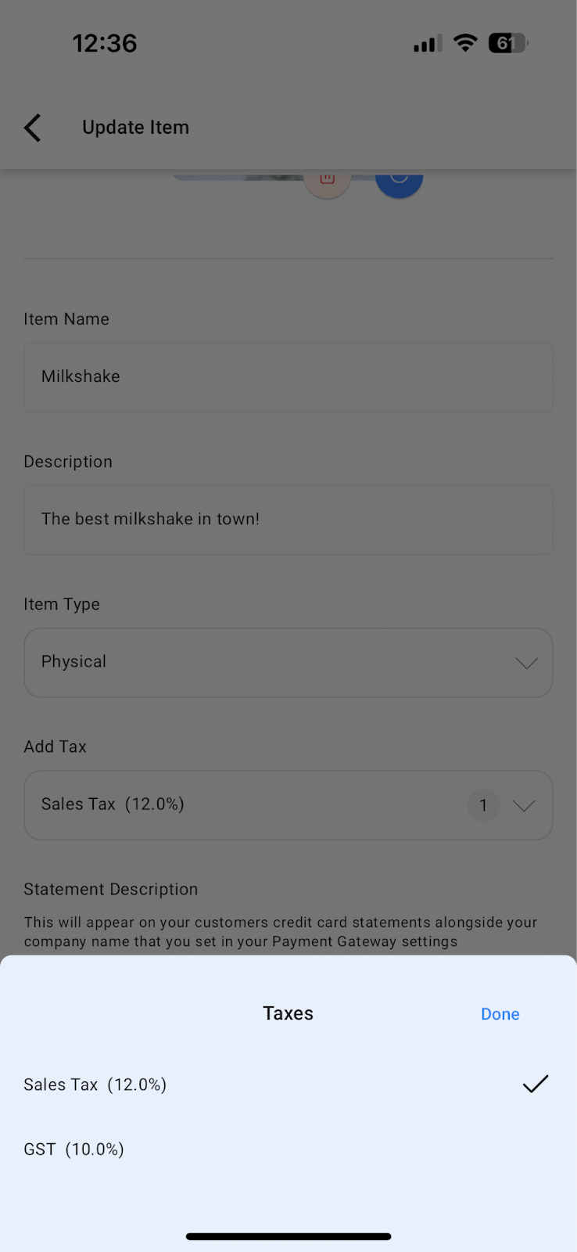Edit the Description text field
The height and width of the screenshot is (1252, 577).
coord(288,520)
